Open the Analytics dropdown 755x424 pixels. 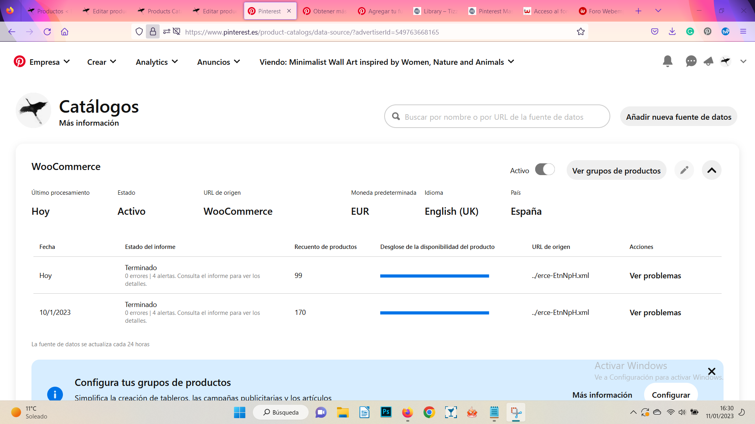(157, 62)
